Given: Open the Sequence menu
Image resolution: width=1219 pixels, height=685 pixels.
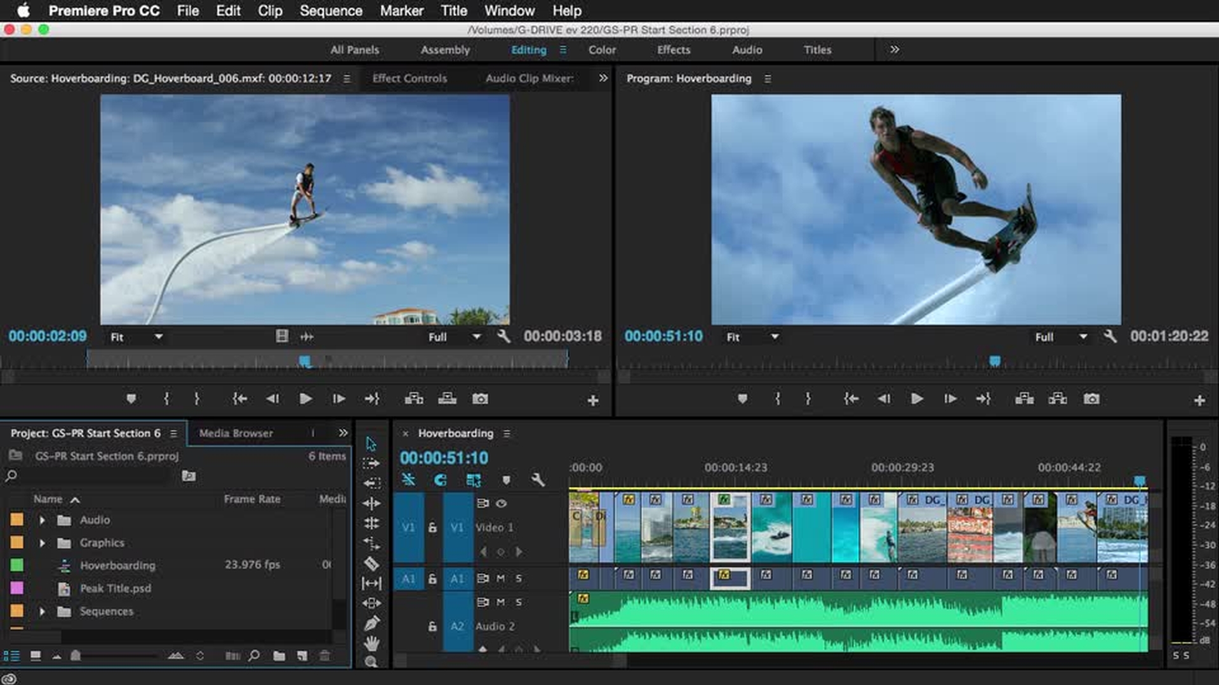Looking at the screenshot, I should coord(331,11).
